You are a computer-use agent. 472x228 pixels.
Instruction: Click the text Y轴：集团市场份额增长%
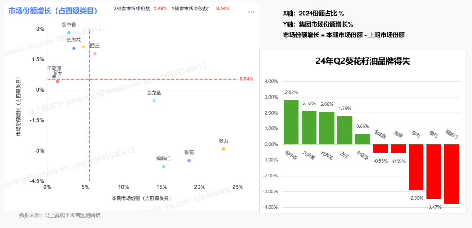pos(318,24)
